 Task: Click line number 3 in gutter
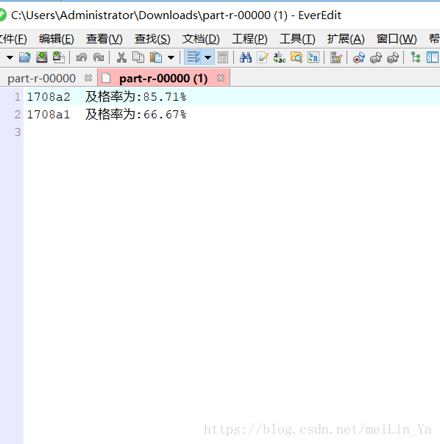[18, 132]
